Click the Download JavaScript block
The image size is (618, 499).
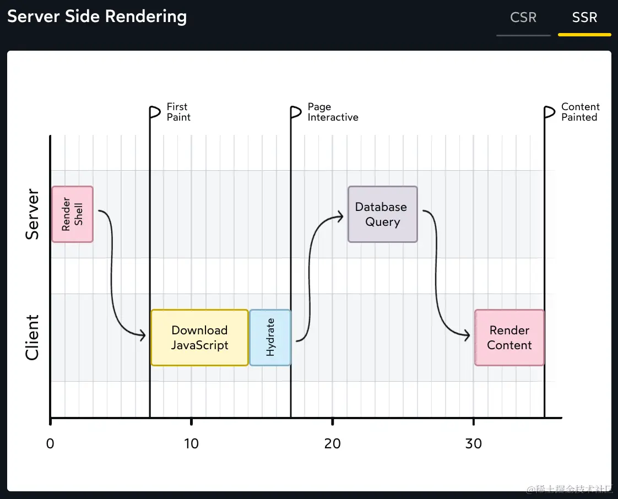(199, 338)
